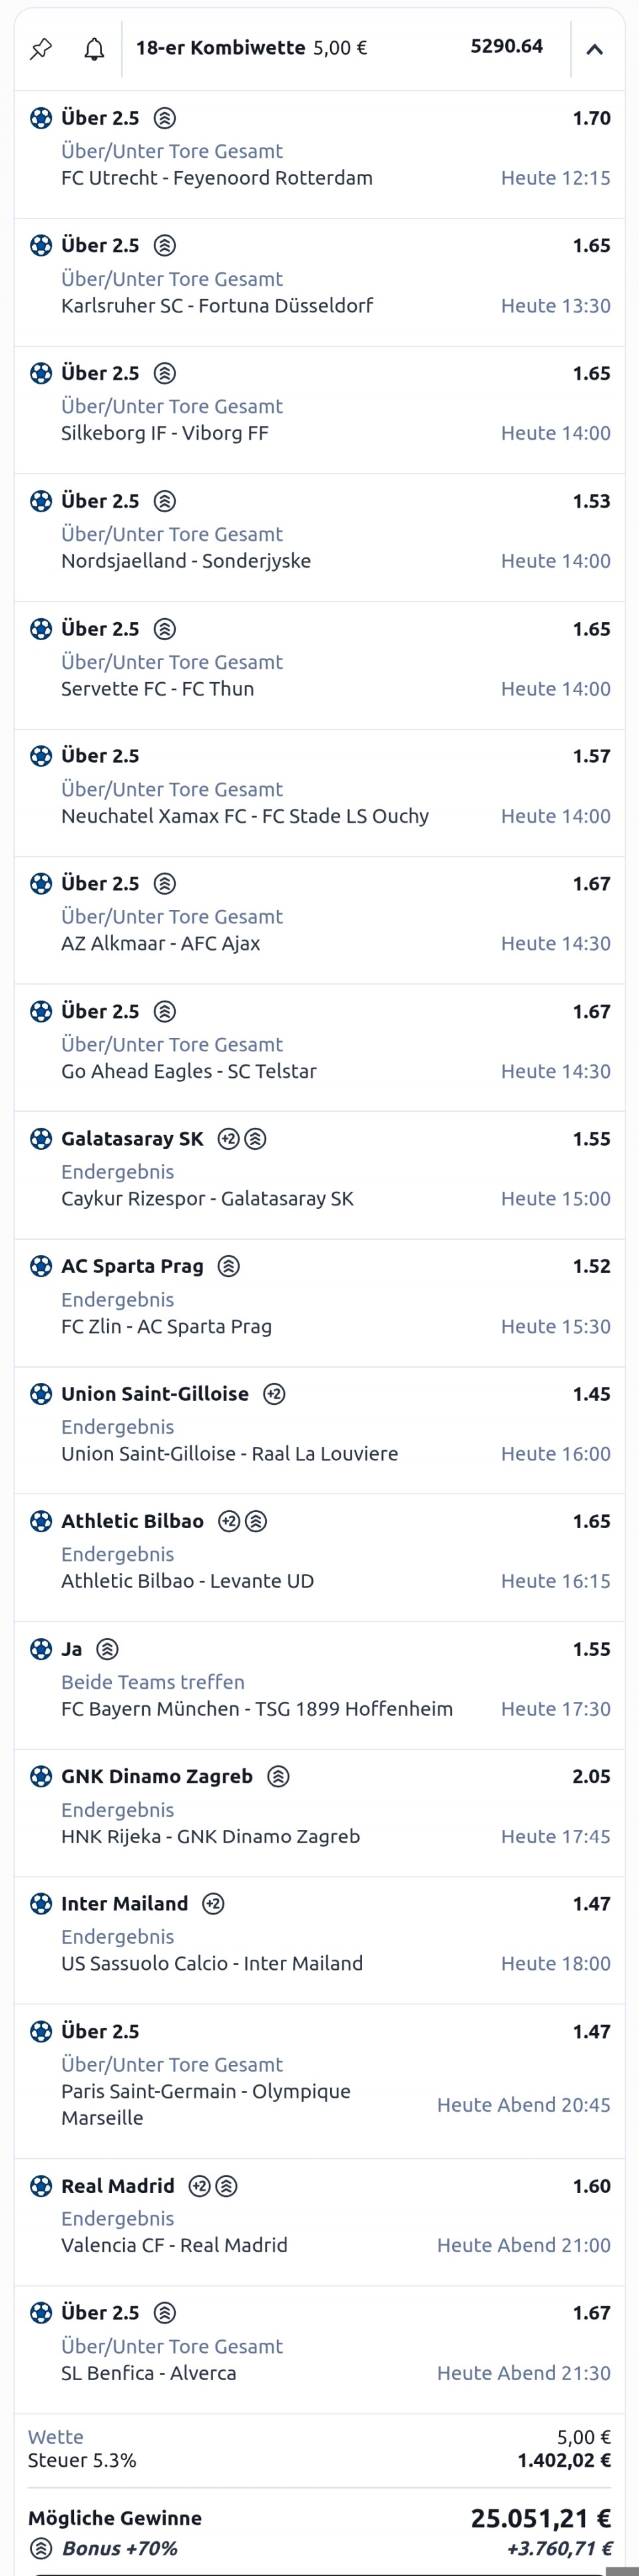
Task: Click the 18-er Kombiwette title
Action: 221,47
